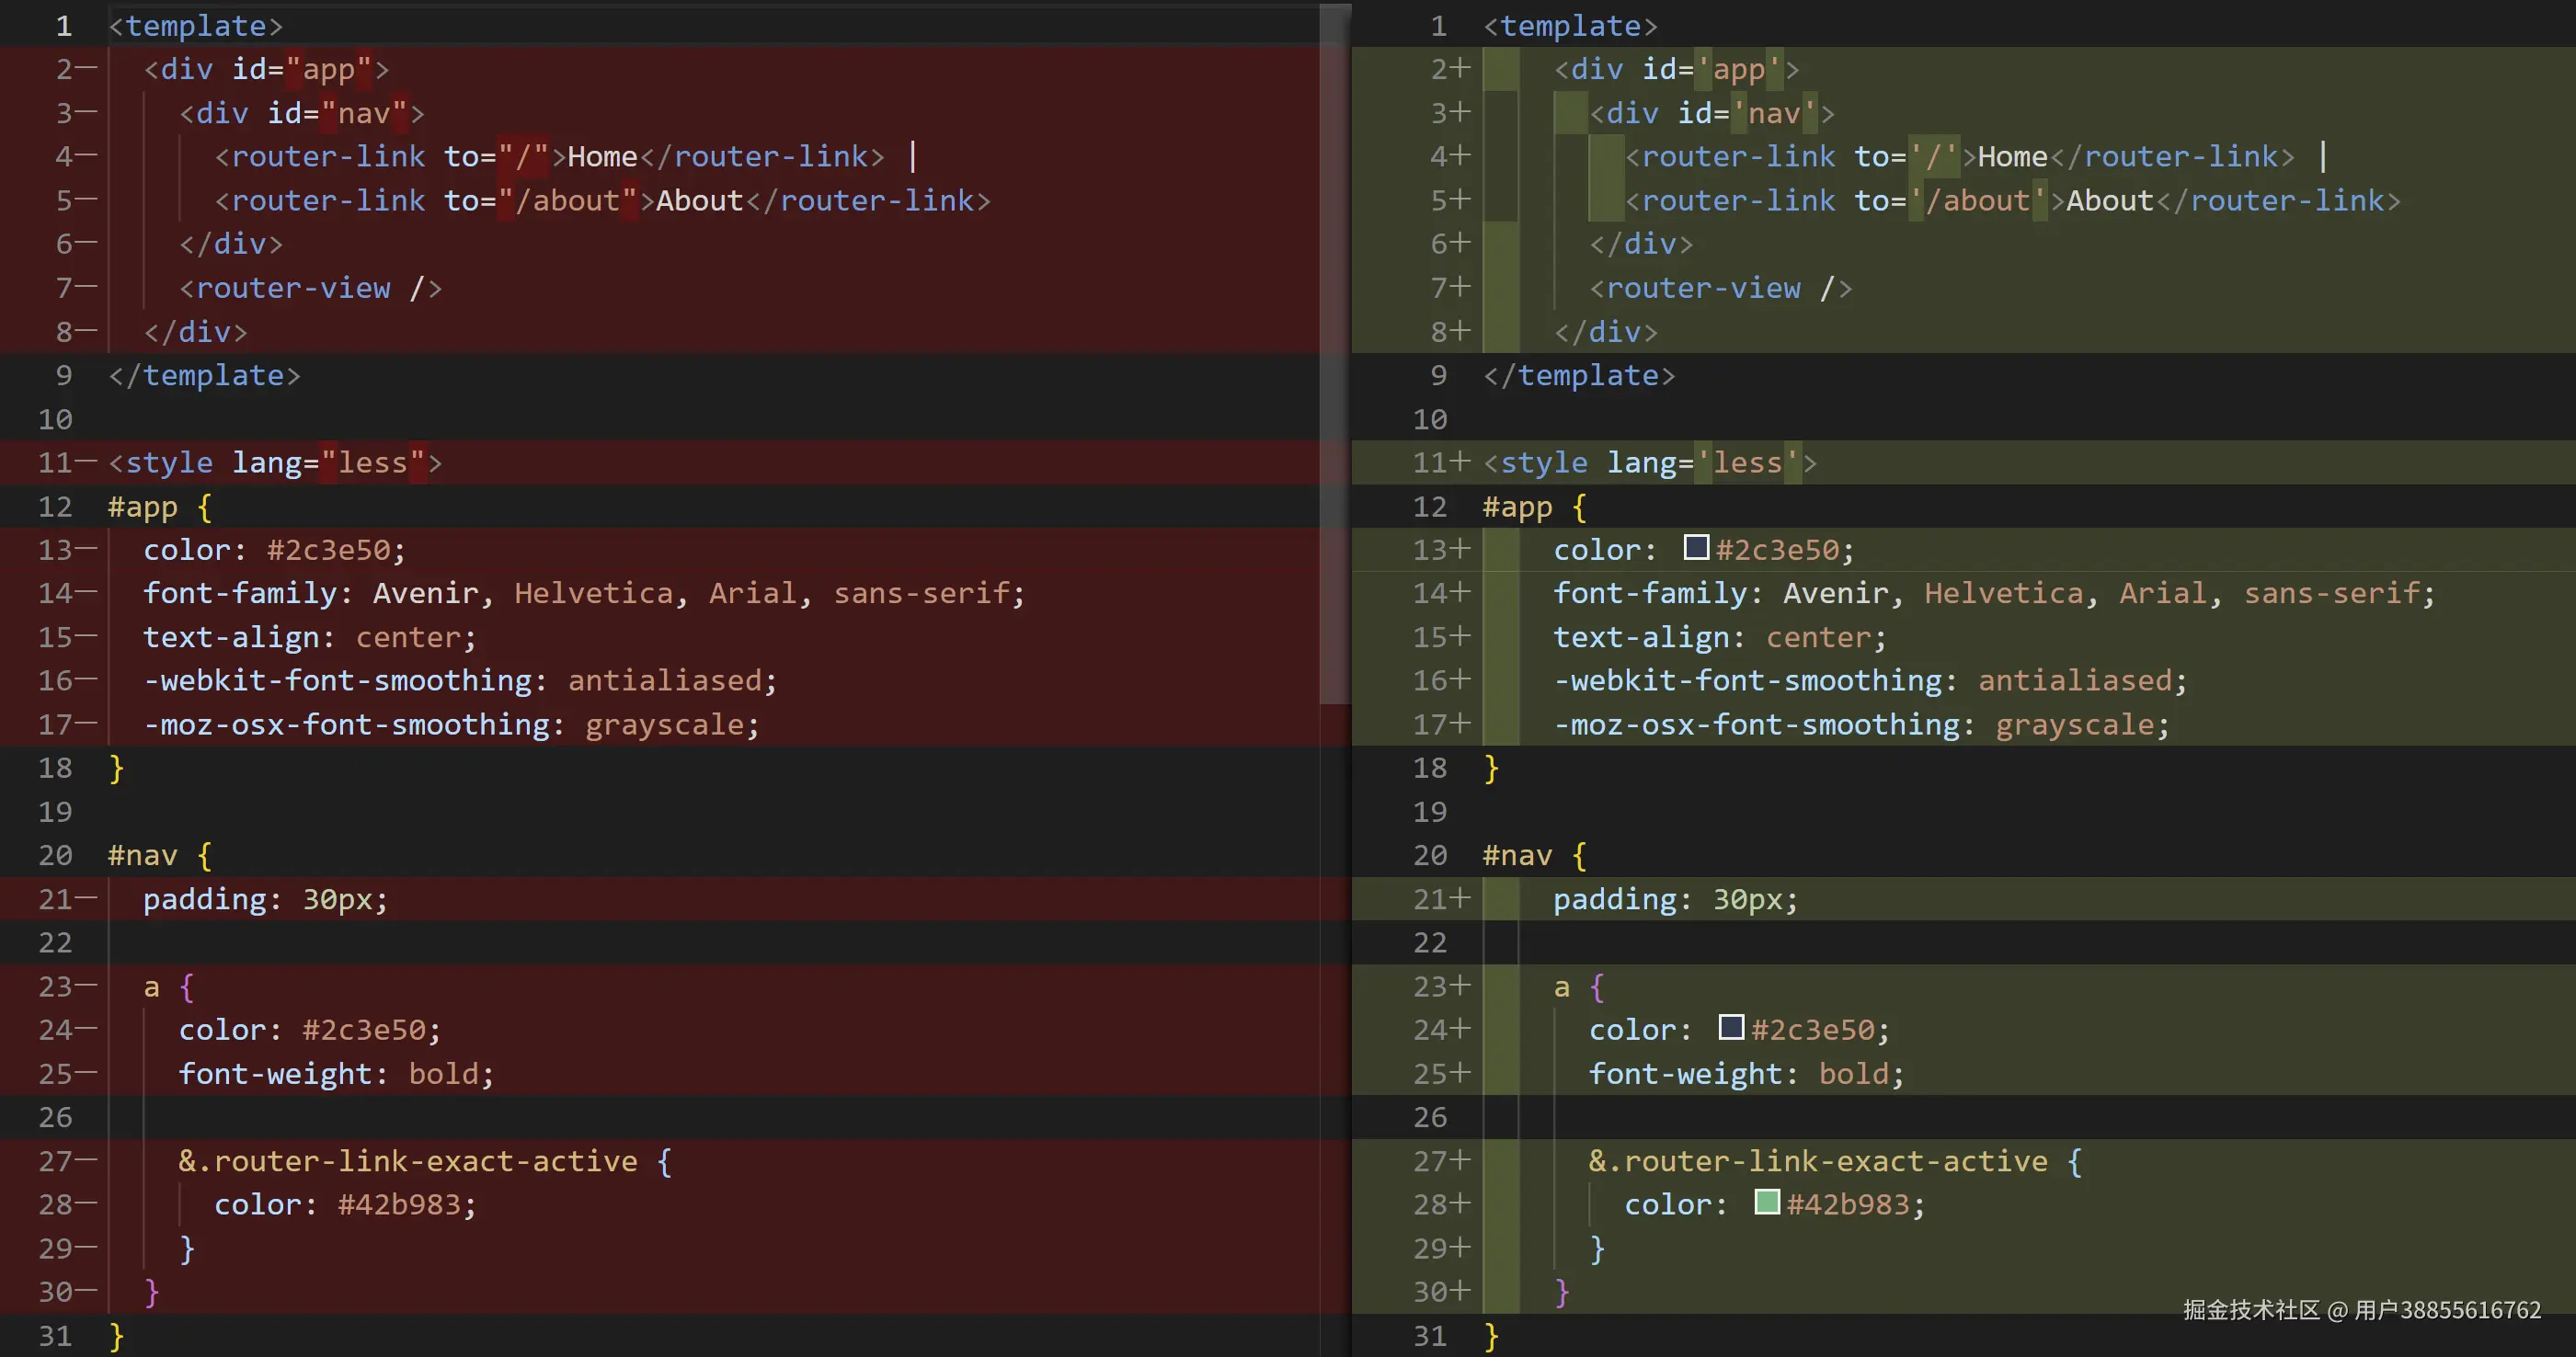
Task: Click the diff overview scrollbar between panes
Action: pyautogui.click(x=1334, y=350)
